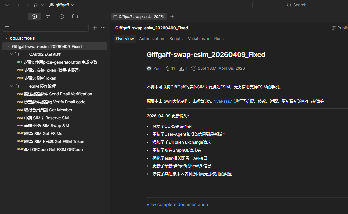Select 修复了CORS错误问题 bullet text
348x214 pixels.
pyautogui.click(x=172, y=126)
